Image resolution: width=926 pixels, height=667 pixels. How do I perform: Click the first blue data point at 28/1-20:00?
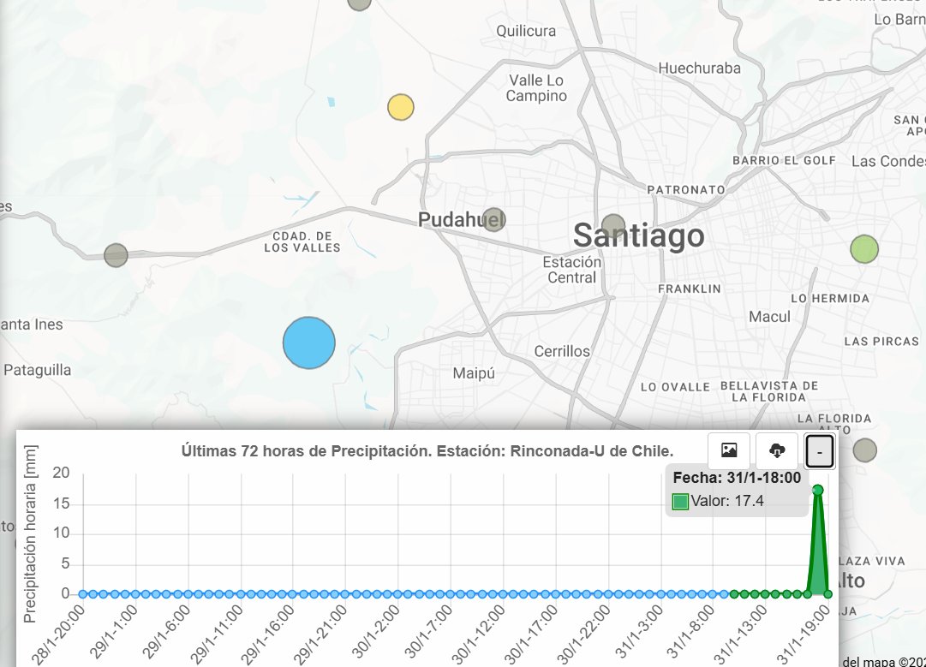tap(81, 592)
